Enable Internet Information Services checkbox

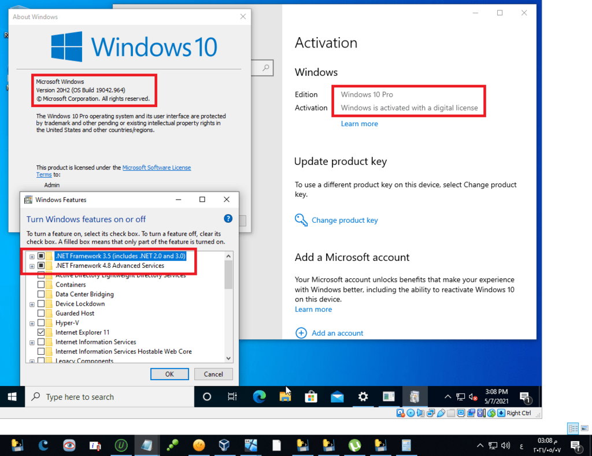pyautogui.click(x=41, y=341)
